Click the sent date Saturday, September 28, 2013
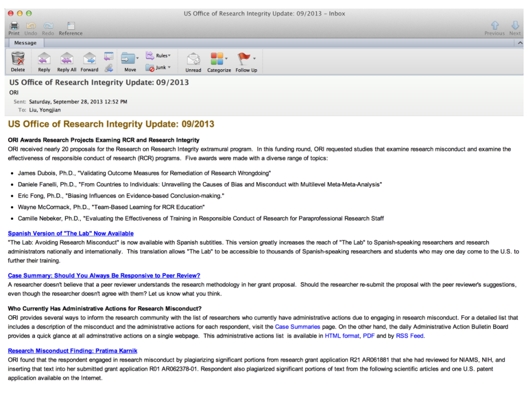Viewport: 527px width, 395px height. (x=78, y=102)
